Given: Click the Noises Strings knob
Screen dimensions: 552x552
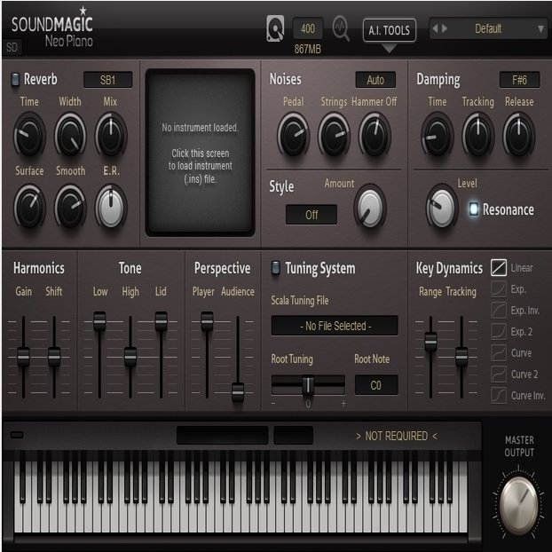Looking at the screenshot, I should coord(334,137).
